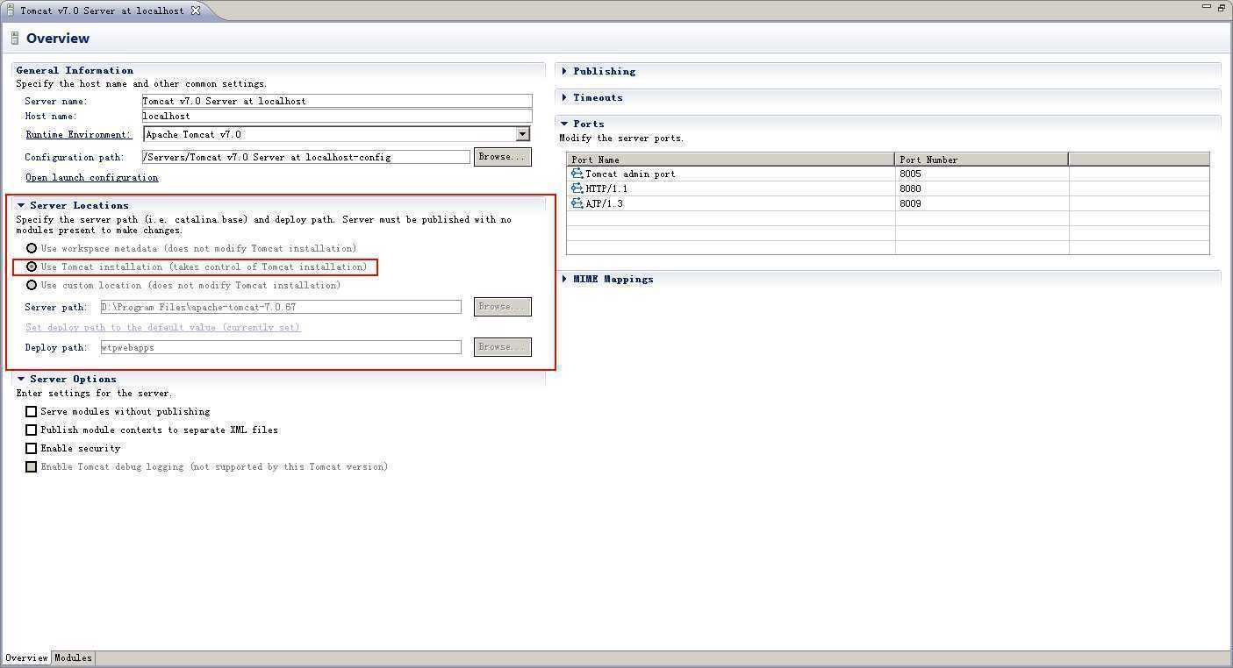1233x668 pixels.
Task: Click the Host name input field
Action: point(336,116)
